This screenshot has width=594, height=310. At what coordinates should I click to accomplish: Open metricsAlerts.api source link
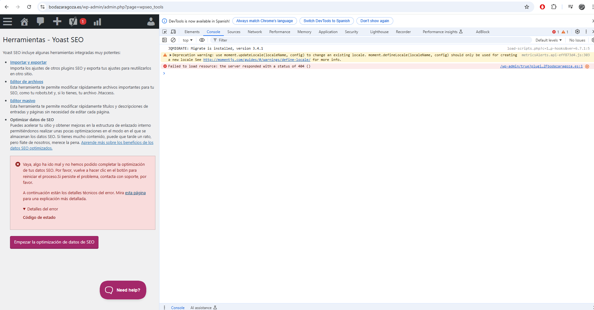point(556,55)
